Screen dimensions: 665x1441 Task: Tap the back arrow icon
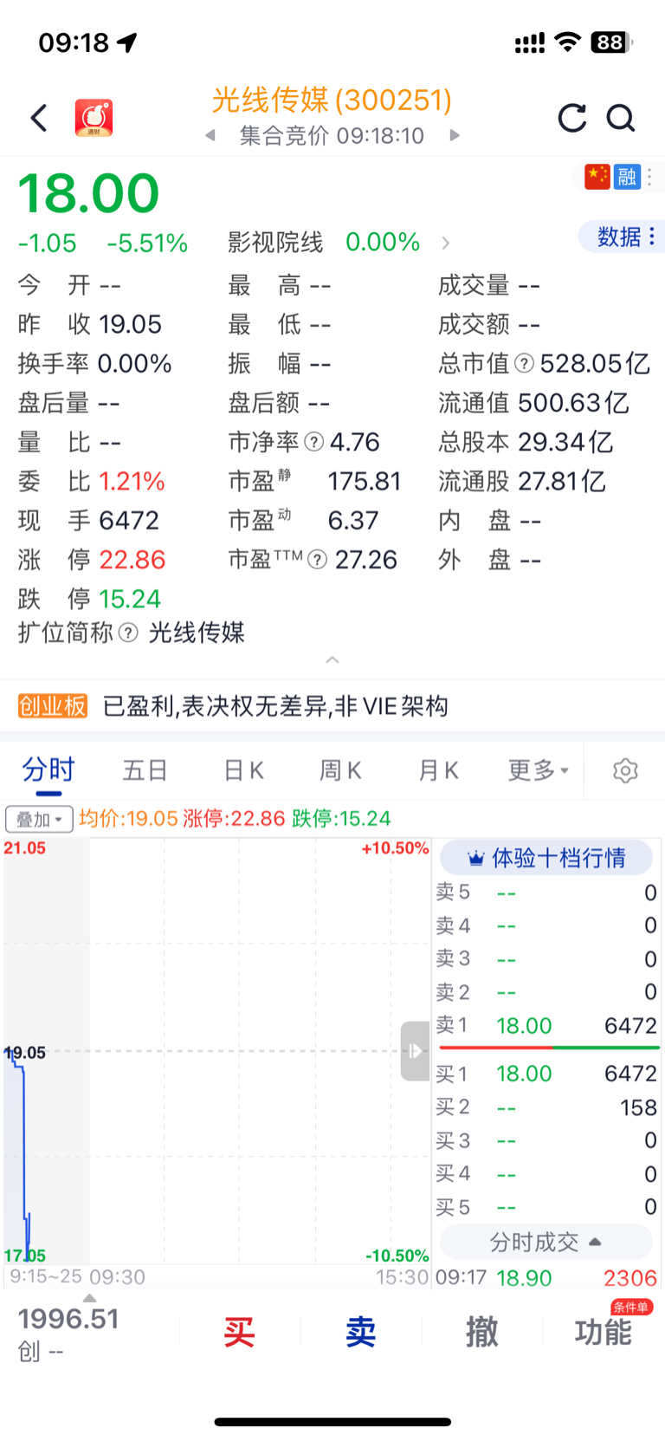tap(39, 118)
